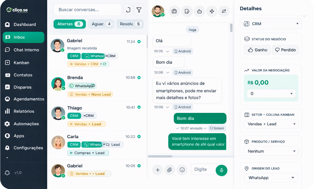The width and height of the screenshot is (314, 189).
Task: Expand the Vendas + Lead dropdown
Action: [271, 124]
